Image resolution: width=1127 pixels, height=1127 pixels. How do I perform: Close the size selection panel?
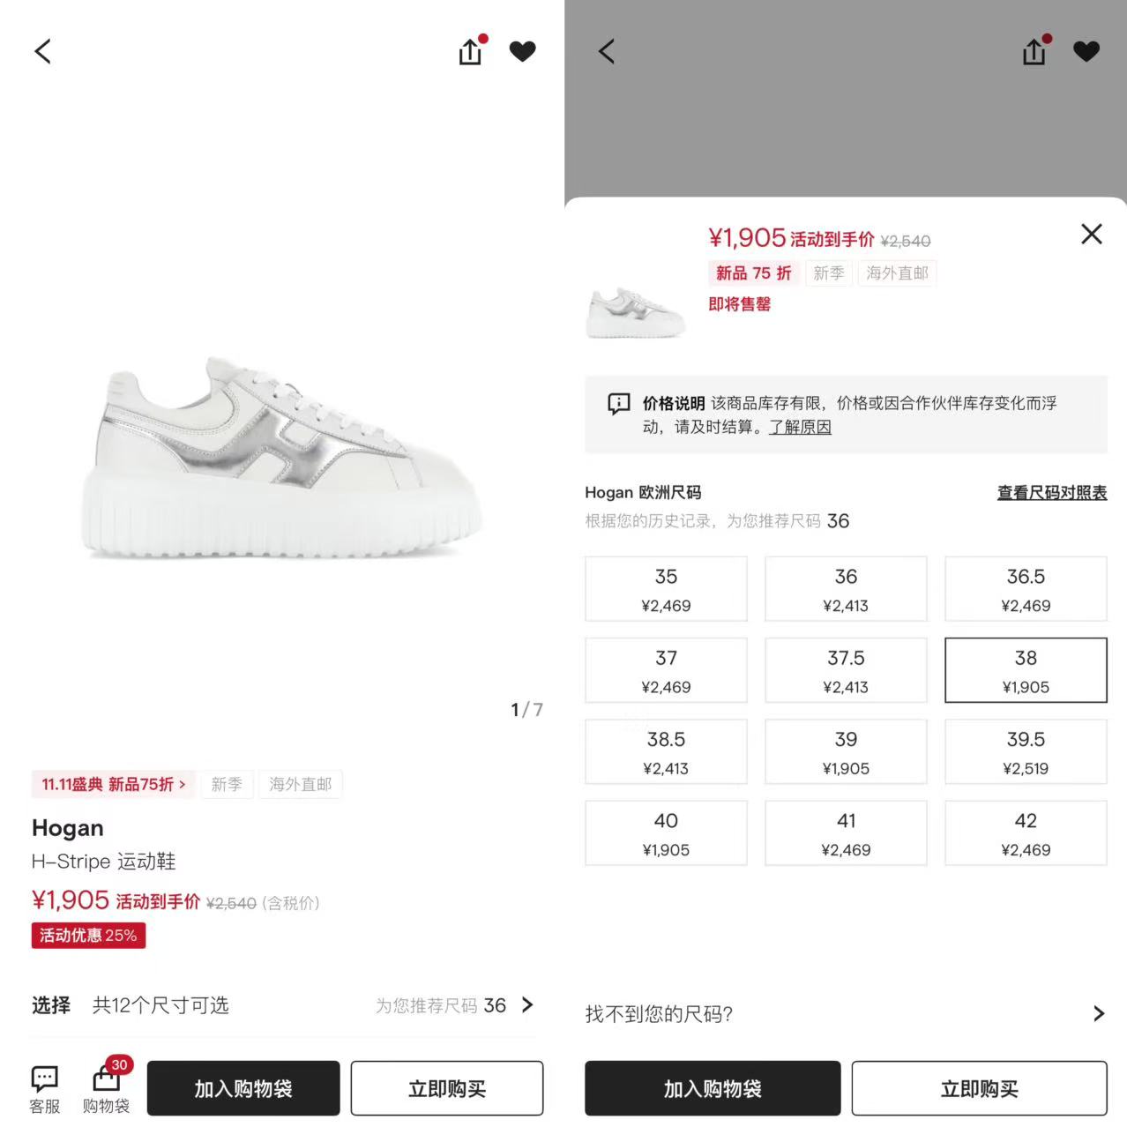click(x=1092, y=234)
